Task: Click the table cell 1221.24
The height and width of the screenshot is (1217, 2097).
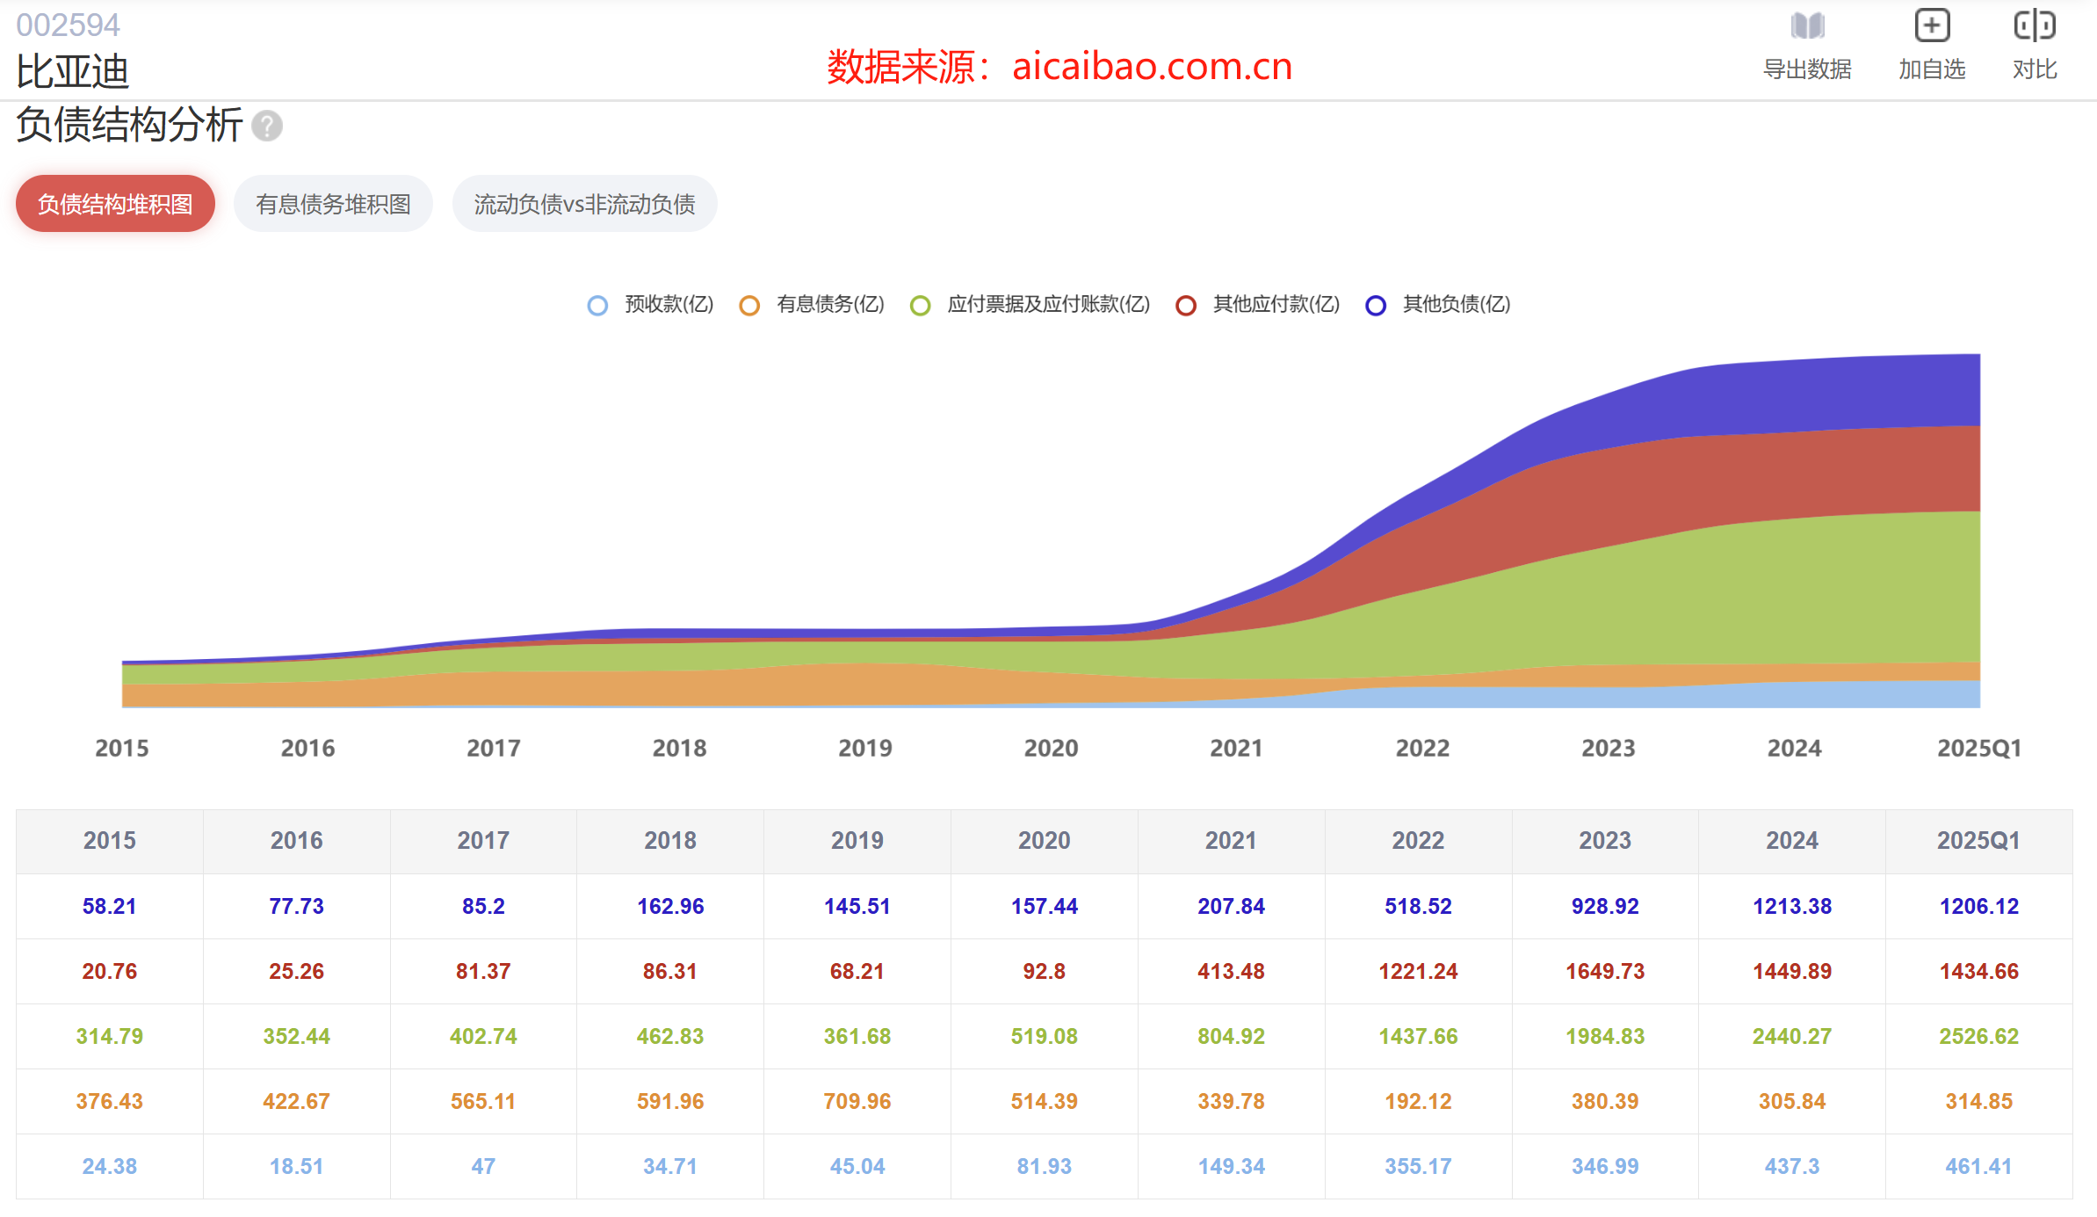Action: coord(1418,971)
